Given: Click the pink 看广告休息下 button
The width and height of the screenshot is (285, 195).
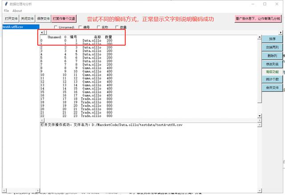Looking at the screenshot, I should click(x=258, y=19).
